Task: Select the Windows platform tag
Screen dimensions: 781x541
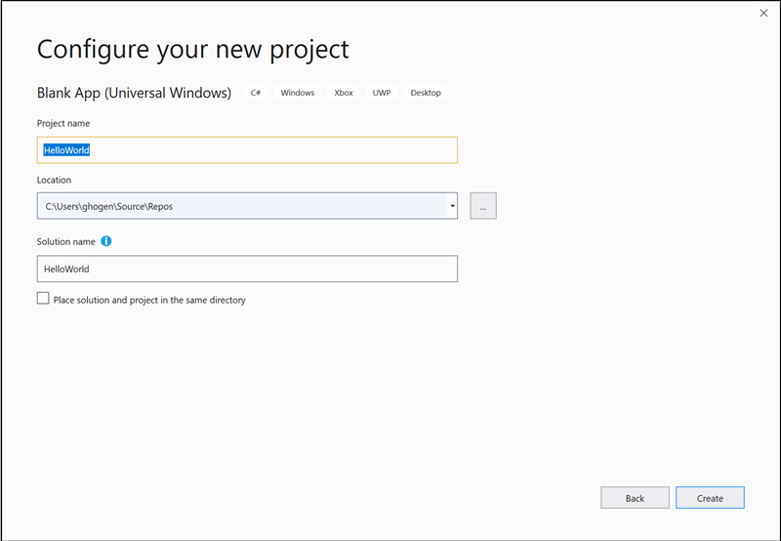Action: coord(298,93)
